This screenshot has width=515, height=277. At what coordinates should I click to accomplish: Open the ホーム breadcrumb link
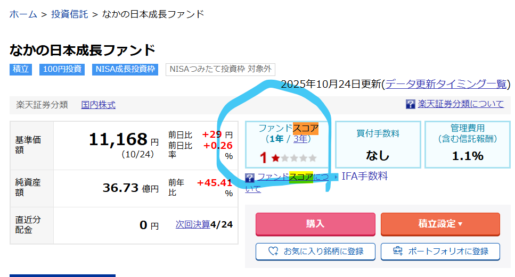tap(23, 14)
